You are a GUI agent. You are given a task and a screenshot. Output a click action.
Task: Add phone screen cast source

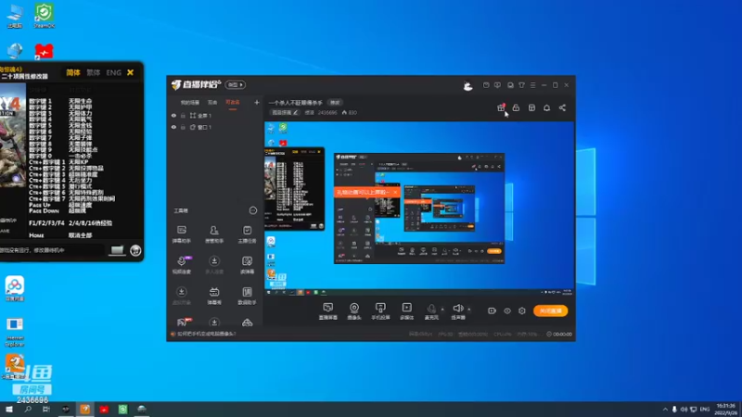[x=380, y=311]
